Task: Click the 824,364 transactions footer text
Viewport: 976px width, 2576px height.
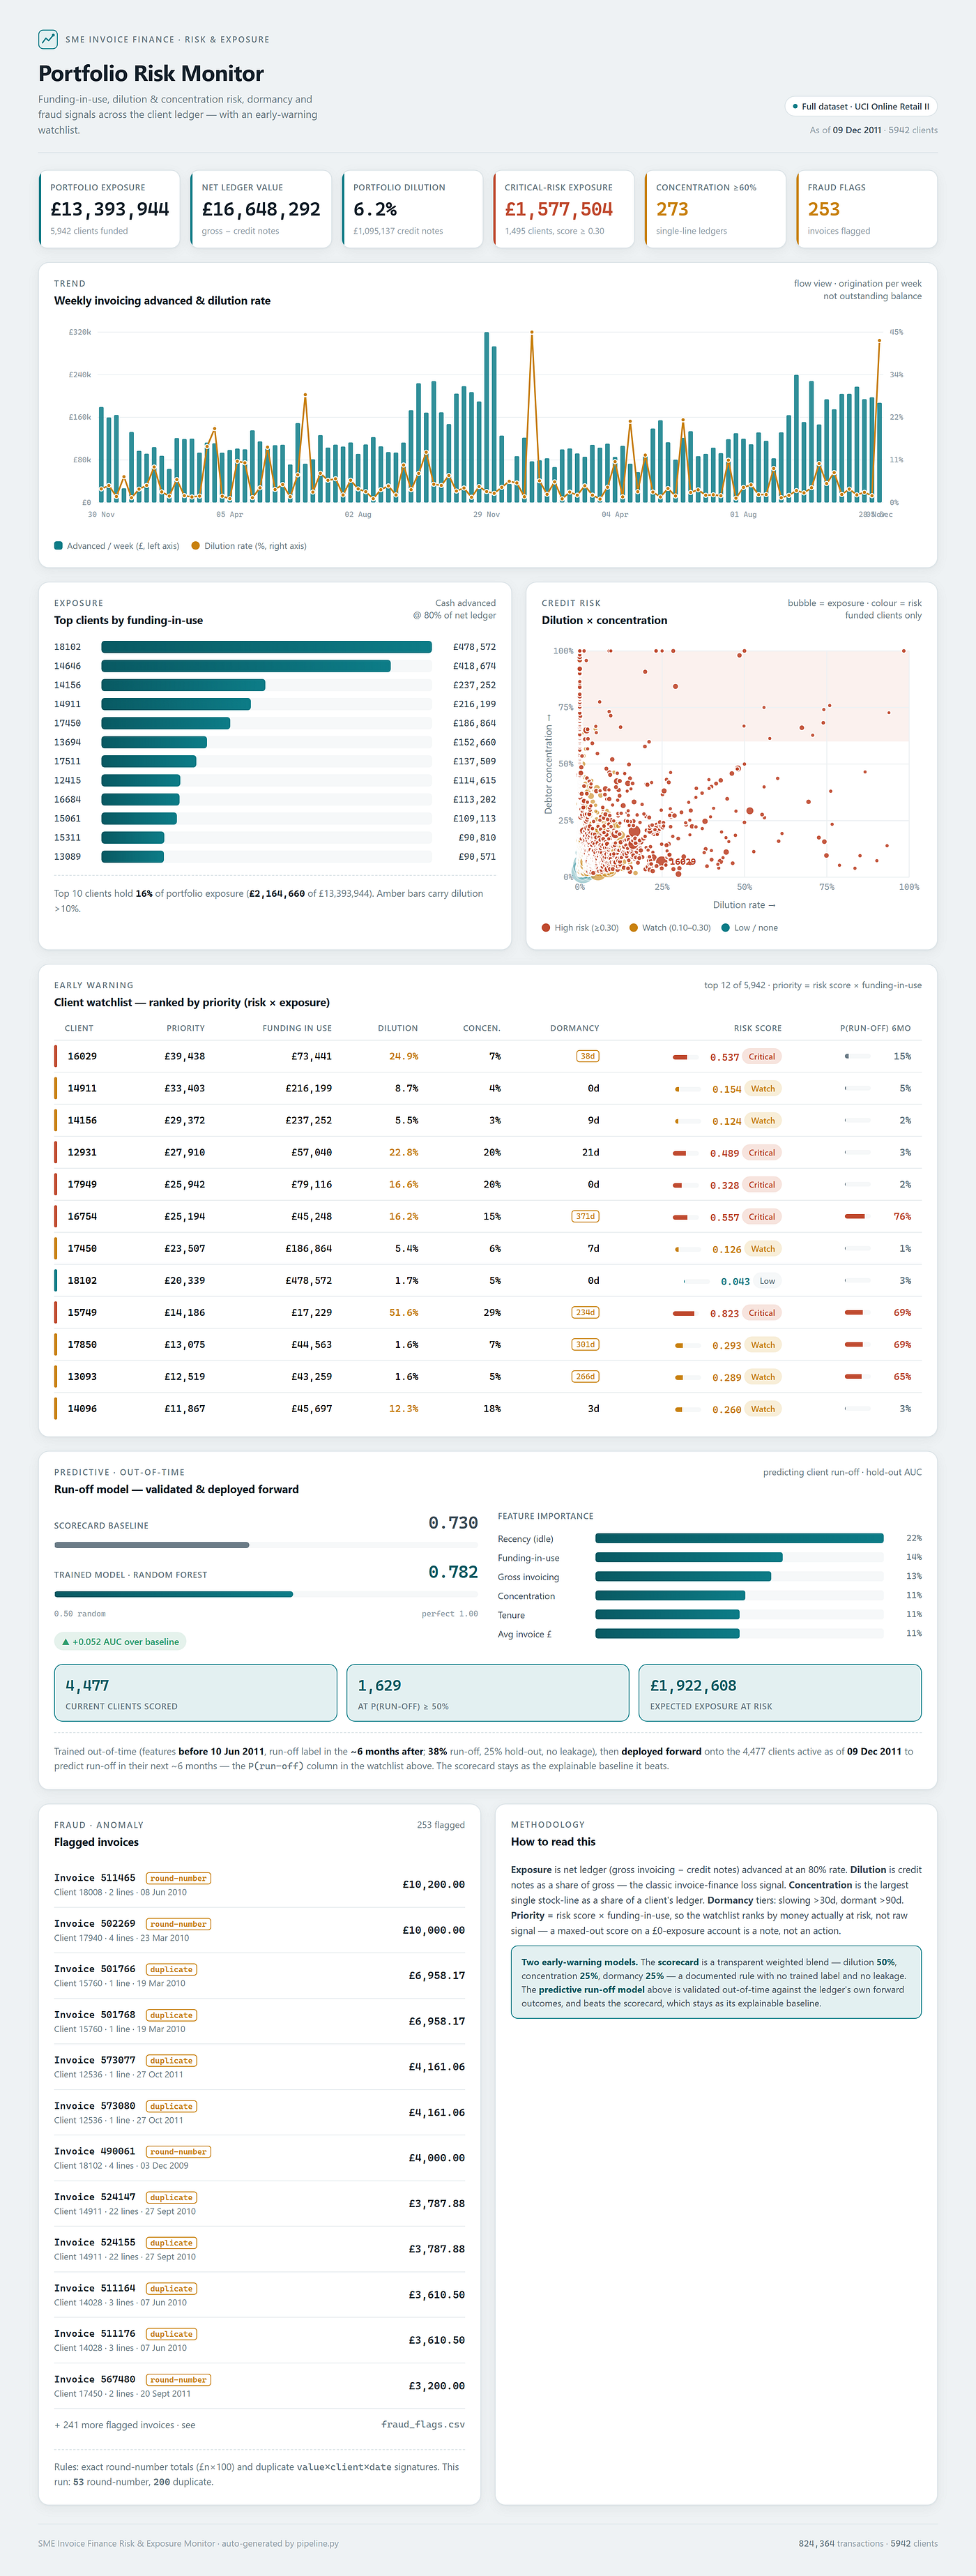Action: click(841, 2543)
